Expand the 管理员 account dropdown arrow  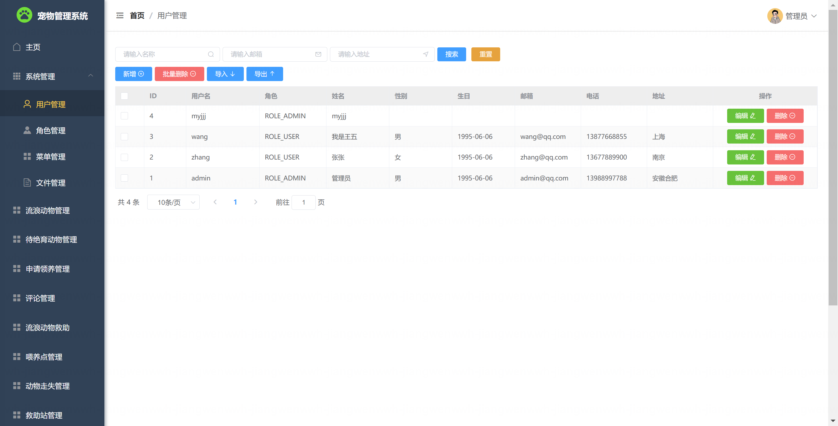click(814, 16)
